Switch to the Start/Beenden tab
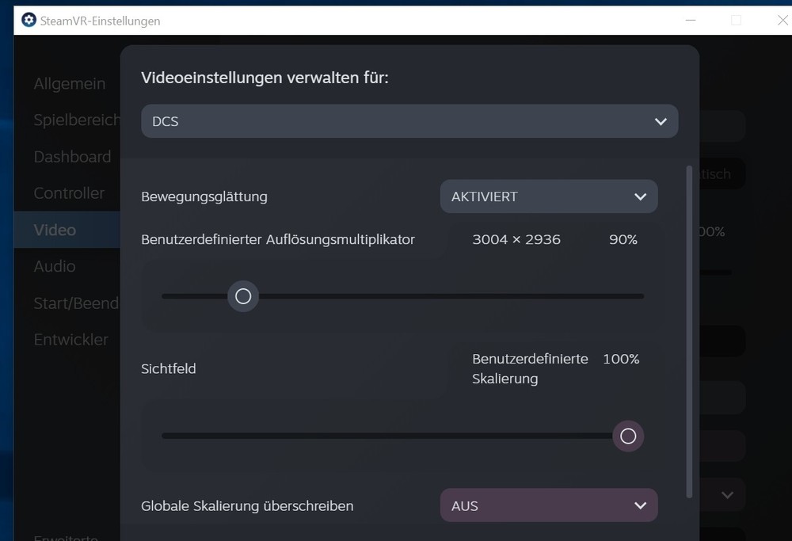 pos(76,303)
